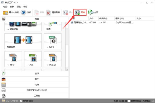
Task: Open the 主页 homepage button
Action: 93,12
